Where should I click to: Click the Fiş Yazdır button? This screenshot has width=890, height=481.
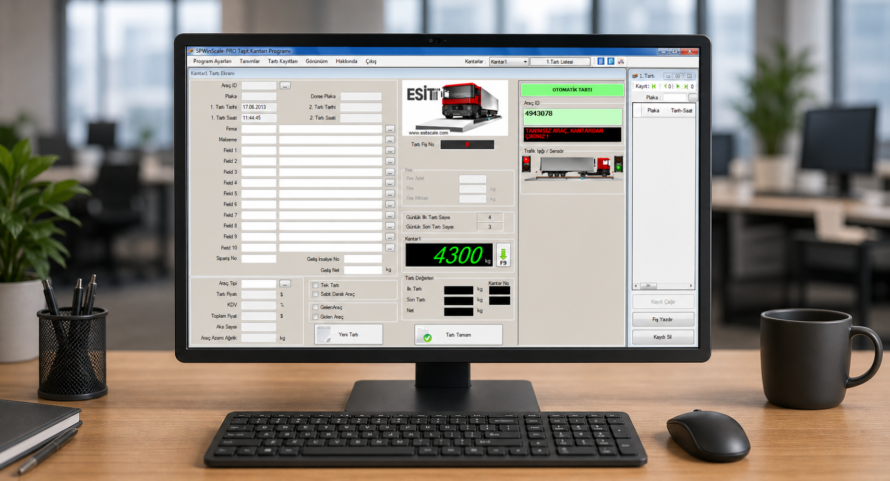pyautogui.click(x=663, y=319)
